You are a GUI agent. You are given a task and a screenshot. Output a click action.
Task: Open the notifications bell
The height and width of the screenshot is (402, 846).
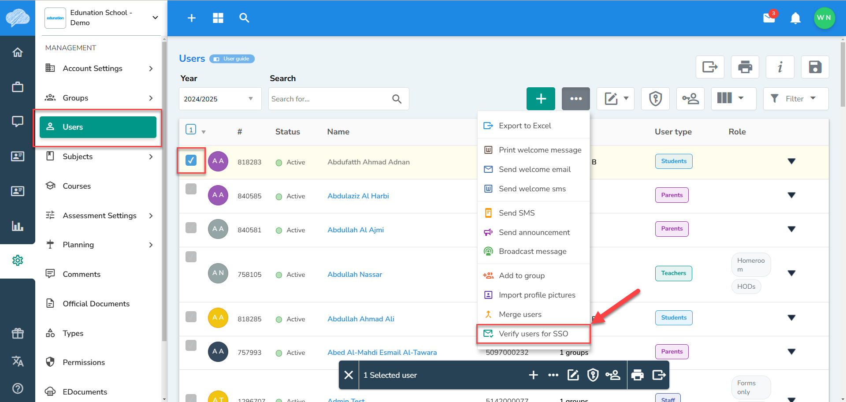[x=795, y=19]
